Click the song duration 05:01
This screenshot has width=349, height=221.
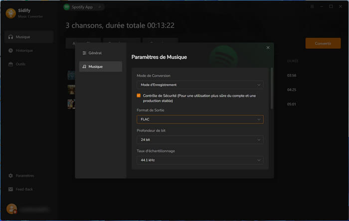pyautogui.click(x=291, y=104)
